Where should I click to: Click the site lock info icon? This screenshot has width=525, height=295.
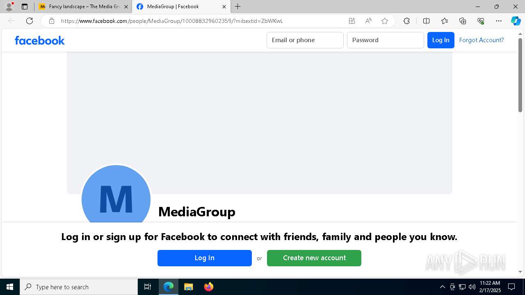click(x=52, y=21)
